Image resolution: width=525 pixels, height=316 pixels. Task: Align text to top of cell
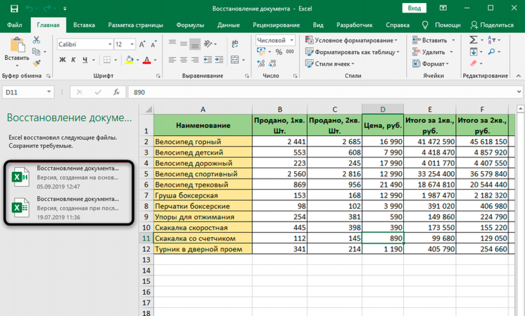(172, 43)
